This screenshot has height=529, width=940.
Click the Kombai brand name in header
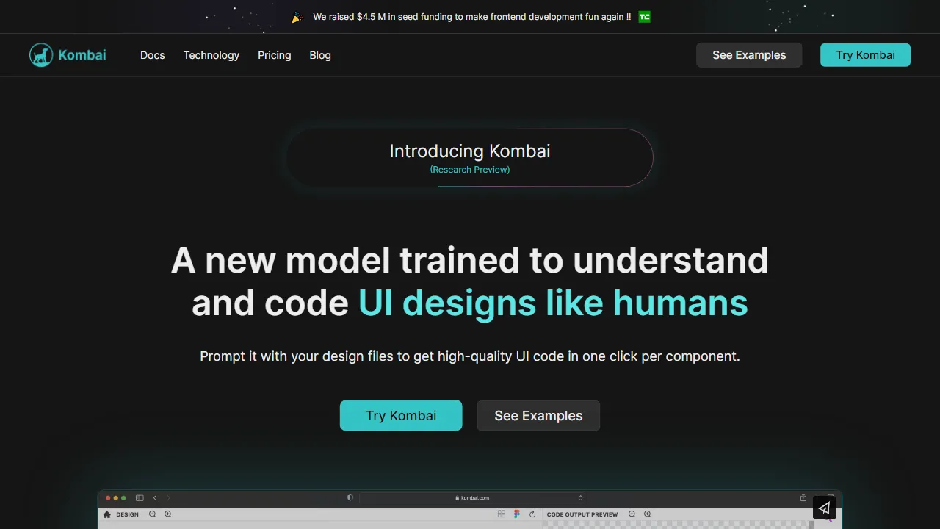(x=82, y=55)
